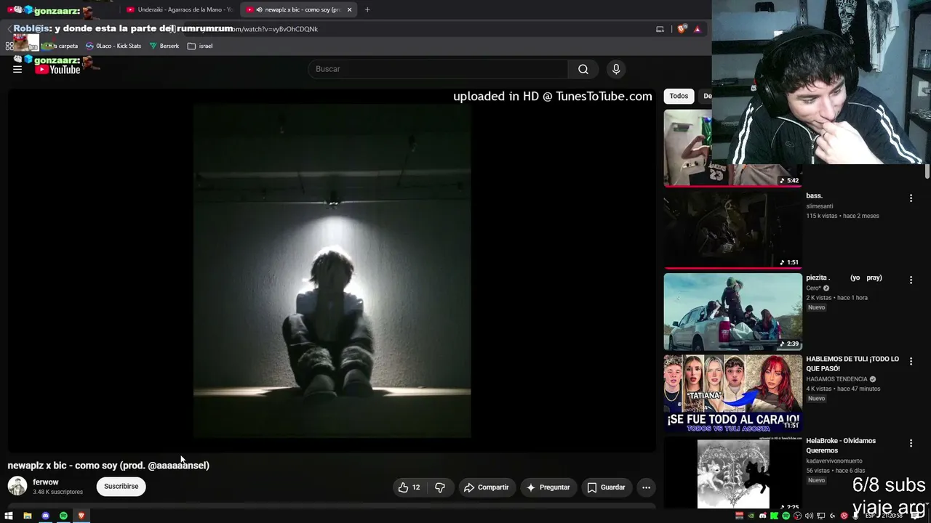Viewport: 931px width, 523px height.
Task: Click the video title newaplz x bic - como soy
Action: pos(108,466)
